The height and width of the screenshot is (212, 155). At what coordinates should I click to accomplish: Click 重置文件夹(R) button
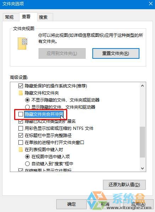click(x=116, y=53)
